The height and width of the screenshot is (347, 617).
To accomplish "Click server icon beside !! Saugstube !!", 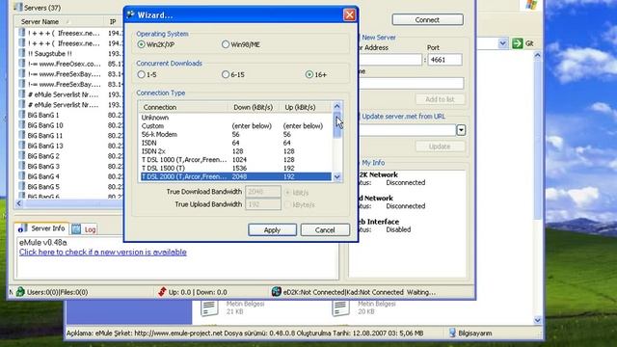I will pos(22,54).
